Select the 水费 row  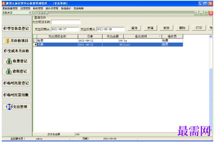pyautogui.click(x=108, y=44)
